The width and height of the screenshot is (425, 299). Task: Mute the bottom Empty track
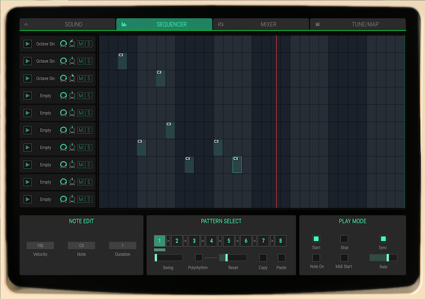pos(81,200)
